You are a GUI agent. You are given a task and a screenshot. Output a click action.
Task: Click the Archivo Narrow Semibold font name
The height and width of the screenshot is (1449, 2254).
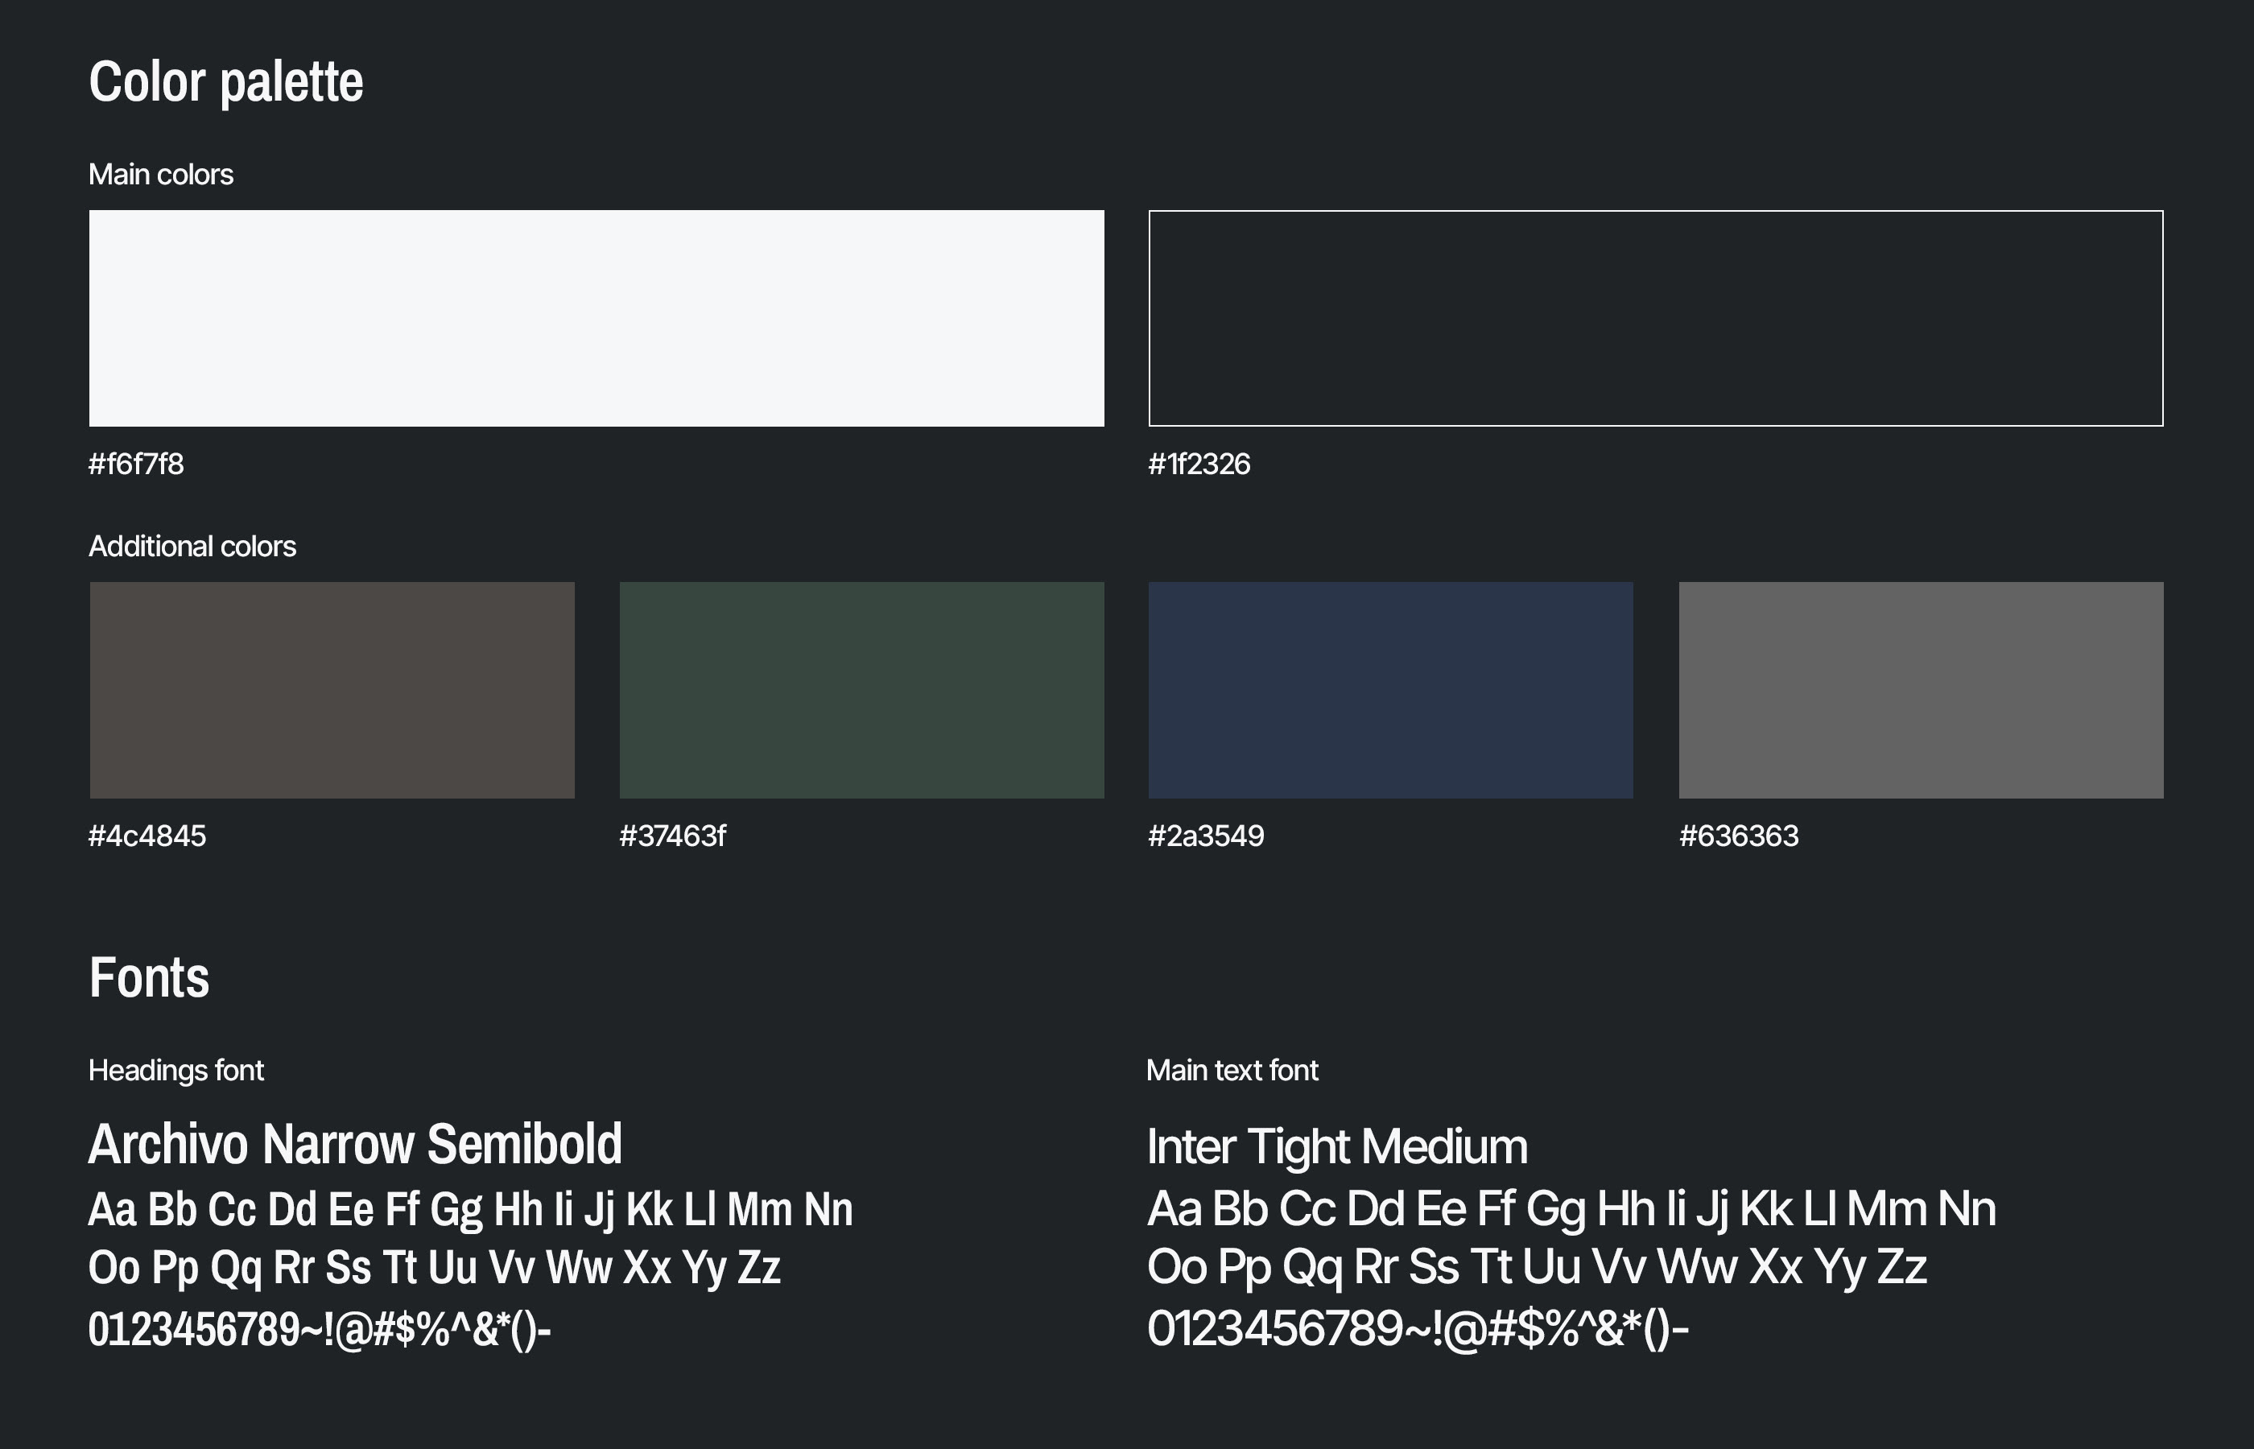pos(356,1144)
